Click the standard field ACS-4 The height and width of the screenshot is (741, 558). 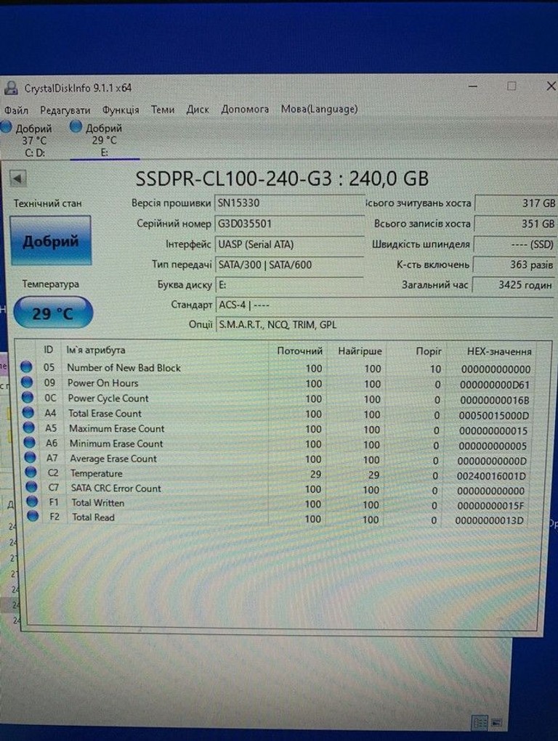point(384,305)
